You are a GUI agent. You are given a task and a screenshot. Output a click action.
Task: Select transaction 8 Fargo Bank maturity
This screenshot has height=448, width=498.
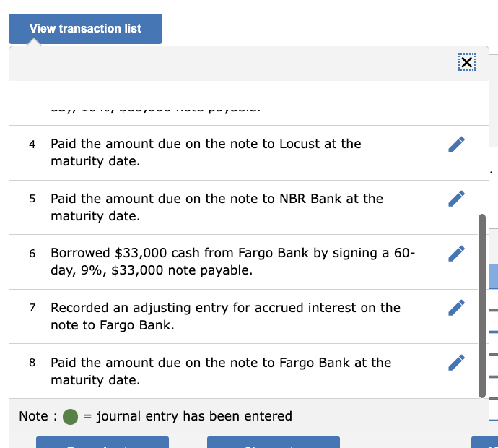click(x=220, y=371)
